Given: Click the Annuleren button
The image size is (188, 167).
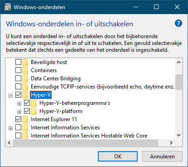Looking at the screenshot, I should (x=162, y=157).
